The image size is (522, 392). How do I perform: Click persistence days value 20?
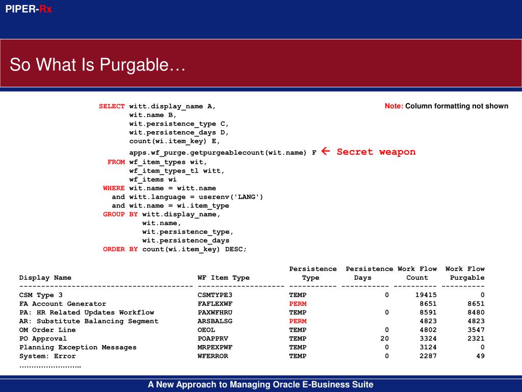click(x=384, y=338)
